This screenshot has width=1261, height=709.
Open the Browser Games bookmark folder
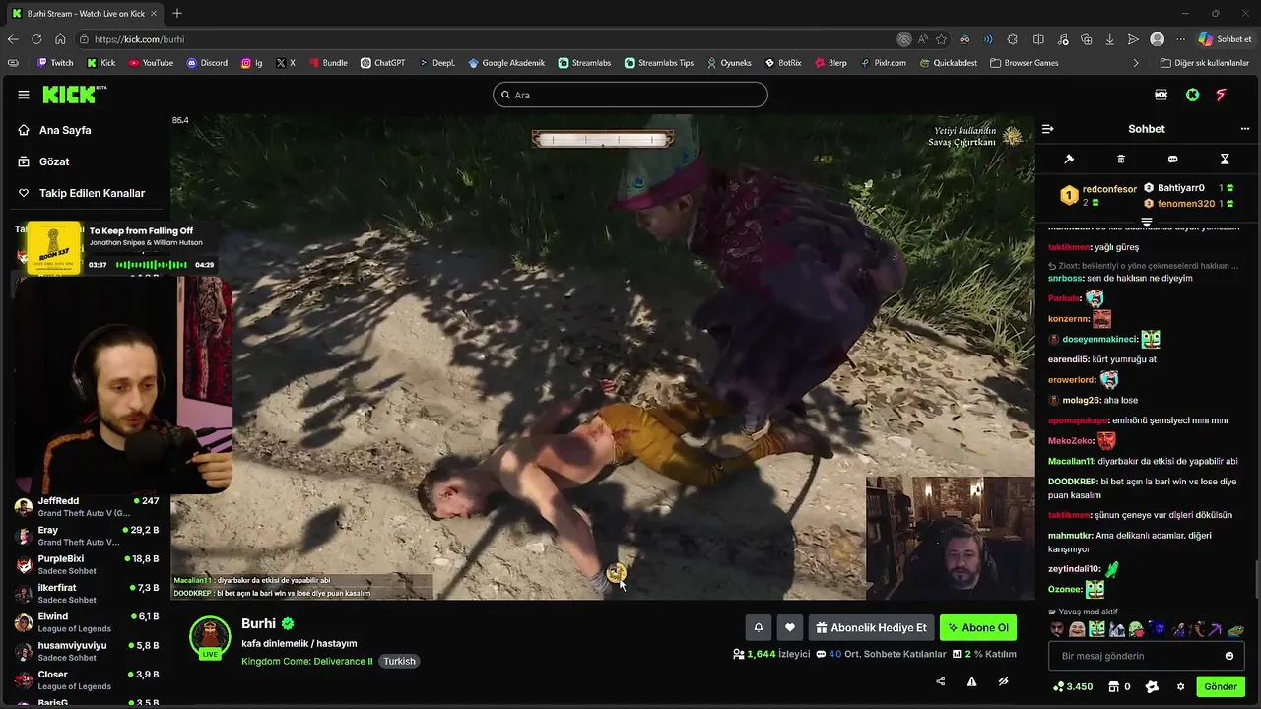coord(1025,63)
